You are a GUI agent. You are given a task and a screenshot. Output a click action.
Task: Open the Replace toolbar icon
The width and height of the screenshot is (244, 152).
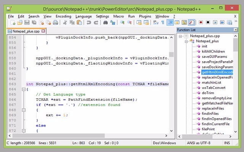coord(113,22)
